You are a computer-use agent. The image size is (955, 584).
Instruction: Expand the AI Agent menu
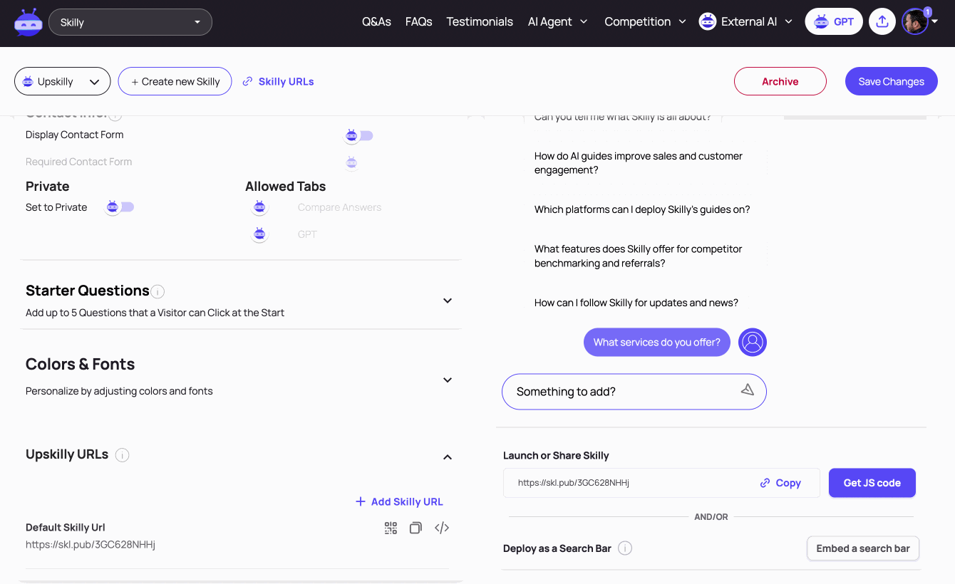(x=557, y=22)
